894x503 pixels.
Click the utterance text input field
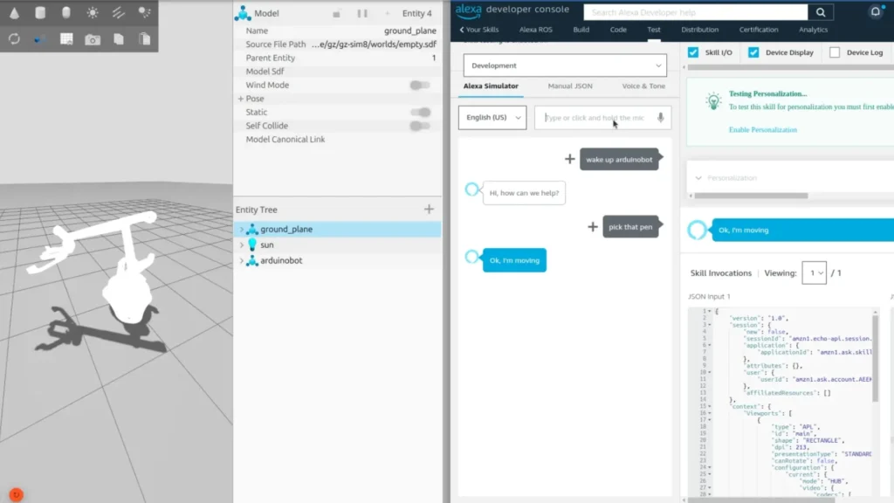594,118
